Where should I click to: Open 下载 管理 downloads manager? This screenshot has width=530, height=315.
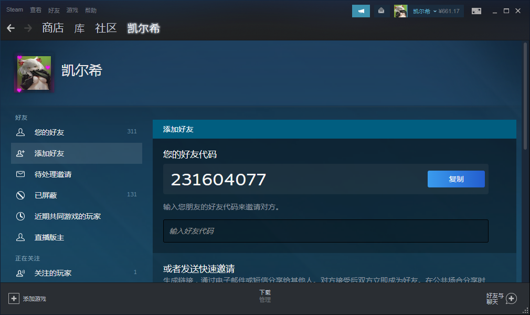pos(265,296)
